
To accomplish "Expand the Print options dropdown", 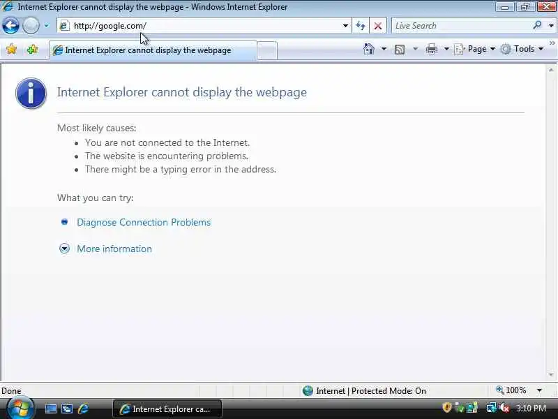I will pos(446,49).
